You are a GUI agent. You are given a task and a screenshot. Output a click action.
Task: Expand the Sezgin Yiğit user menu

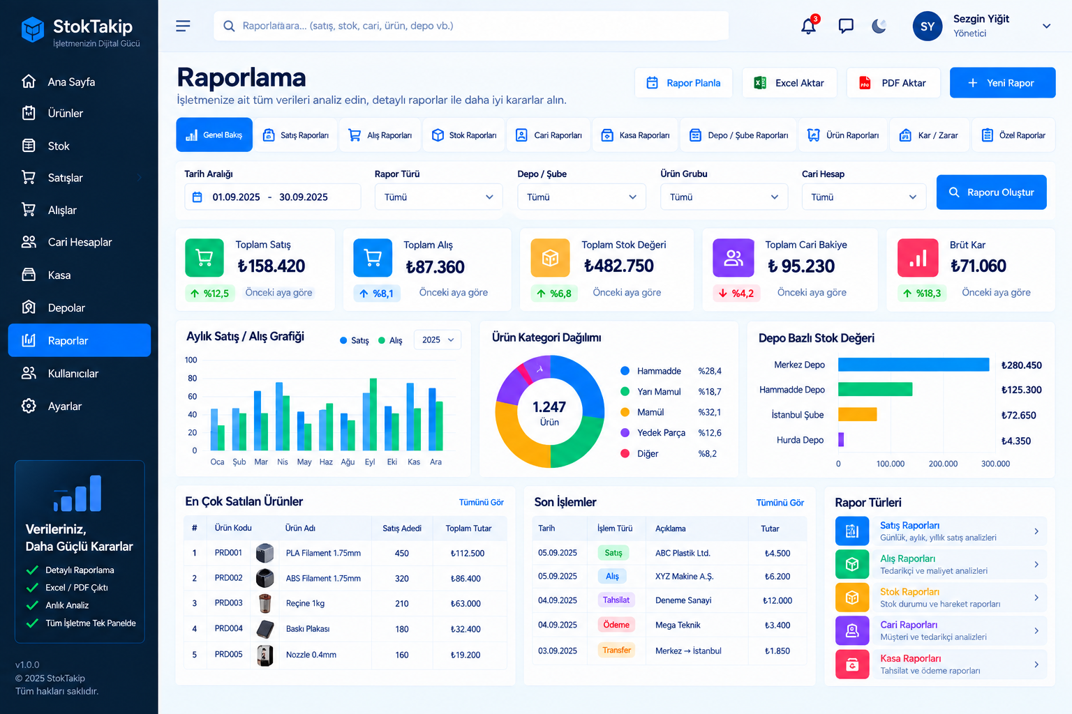pos(1046,26)
